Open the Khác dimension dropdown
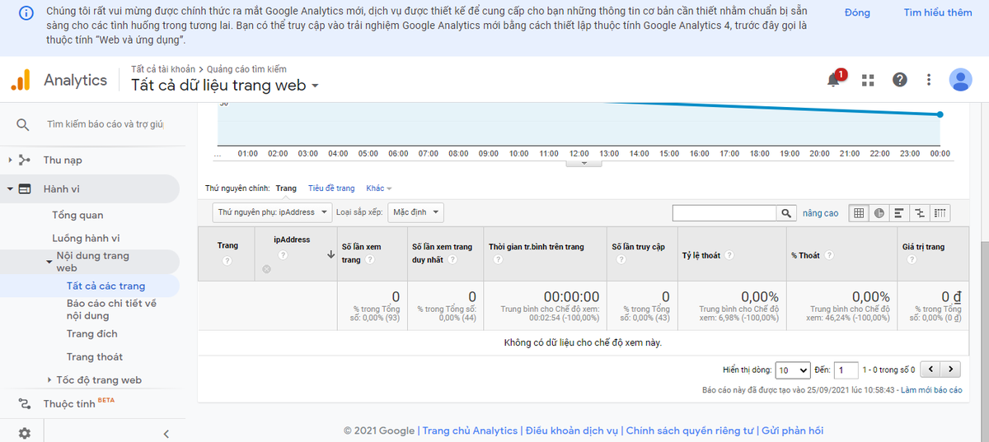This screenshot has width=989, height=442. coord(379,188)
